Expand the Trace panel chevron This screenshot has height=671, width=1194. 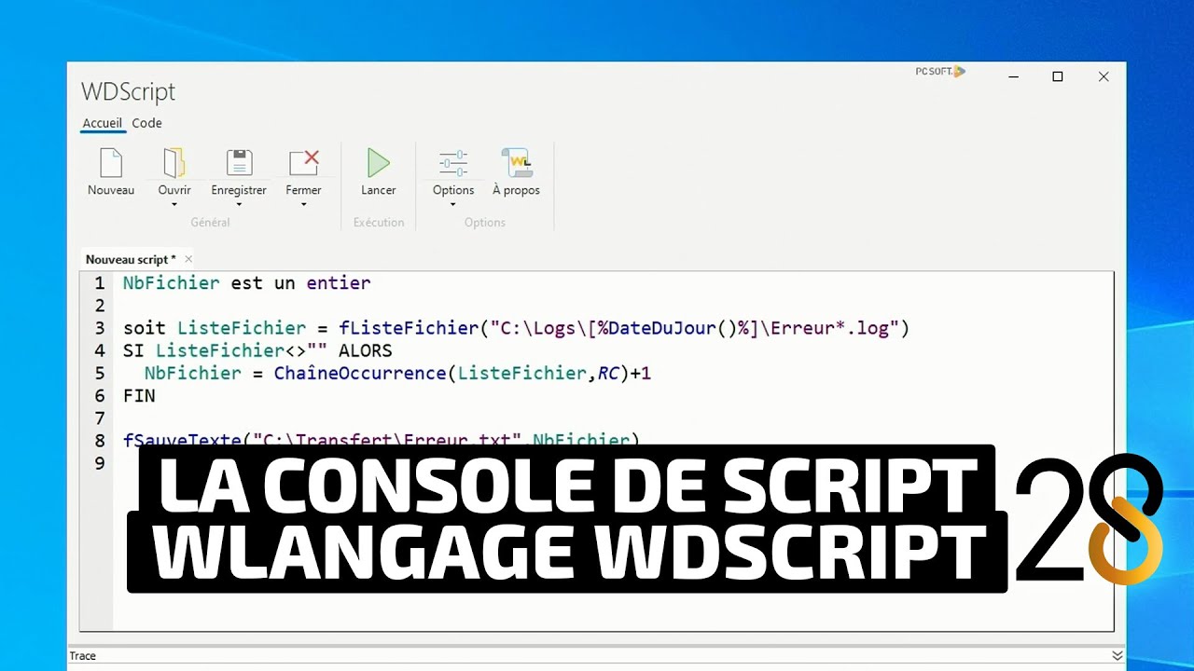click(x=1118, y=656)
